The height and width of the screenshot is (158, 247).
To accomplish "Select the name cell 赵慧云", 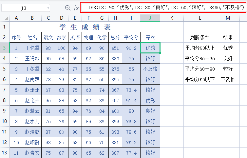I will pyautogui.click(x=32, y=111).
